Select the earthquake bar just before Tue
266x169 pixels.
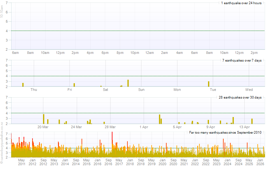click(x=209, y=84)
